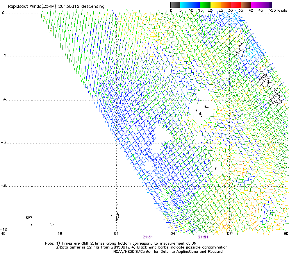
Task: Click the '>50 knots' legend label
Action: [x=278, y=11]
